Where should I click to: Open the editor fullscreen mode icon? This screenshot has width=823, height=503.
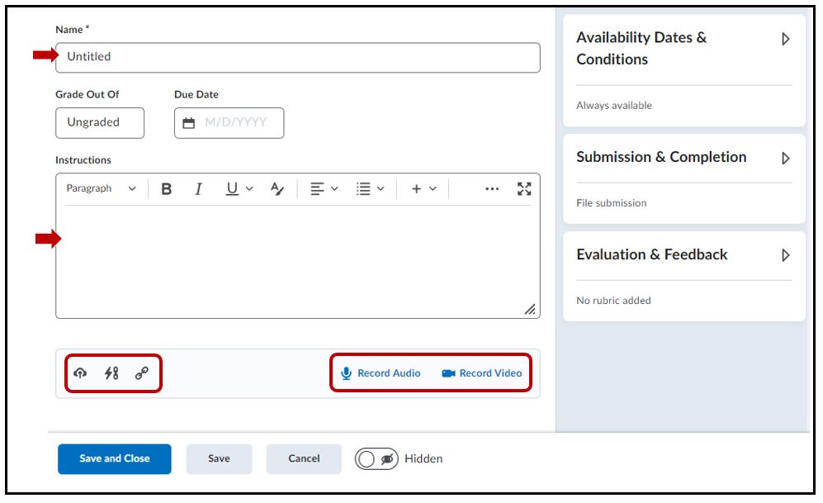coord(524,189)
